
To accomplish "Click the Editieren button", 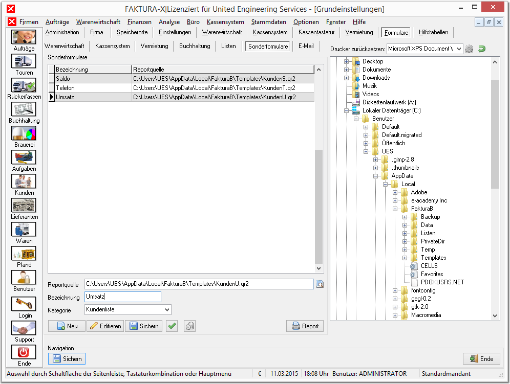I will (x=105, y=326).
